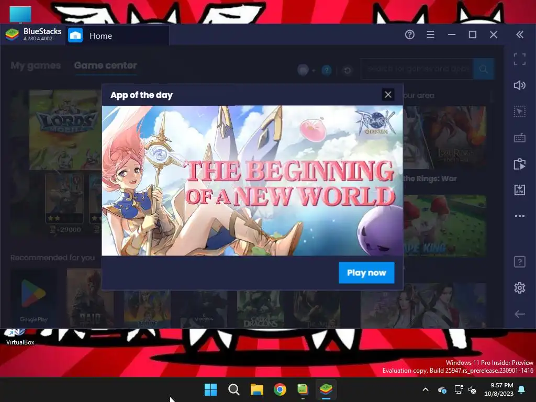Show hidden system tray icons chevron
536x402 pixels.
(x=426, y=389)
